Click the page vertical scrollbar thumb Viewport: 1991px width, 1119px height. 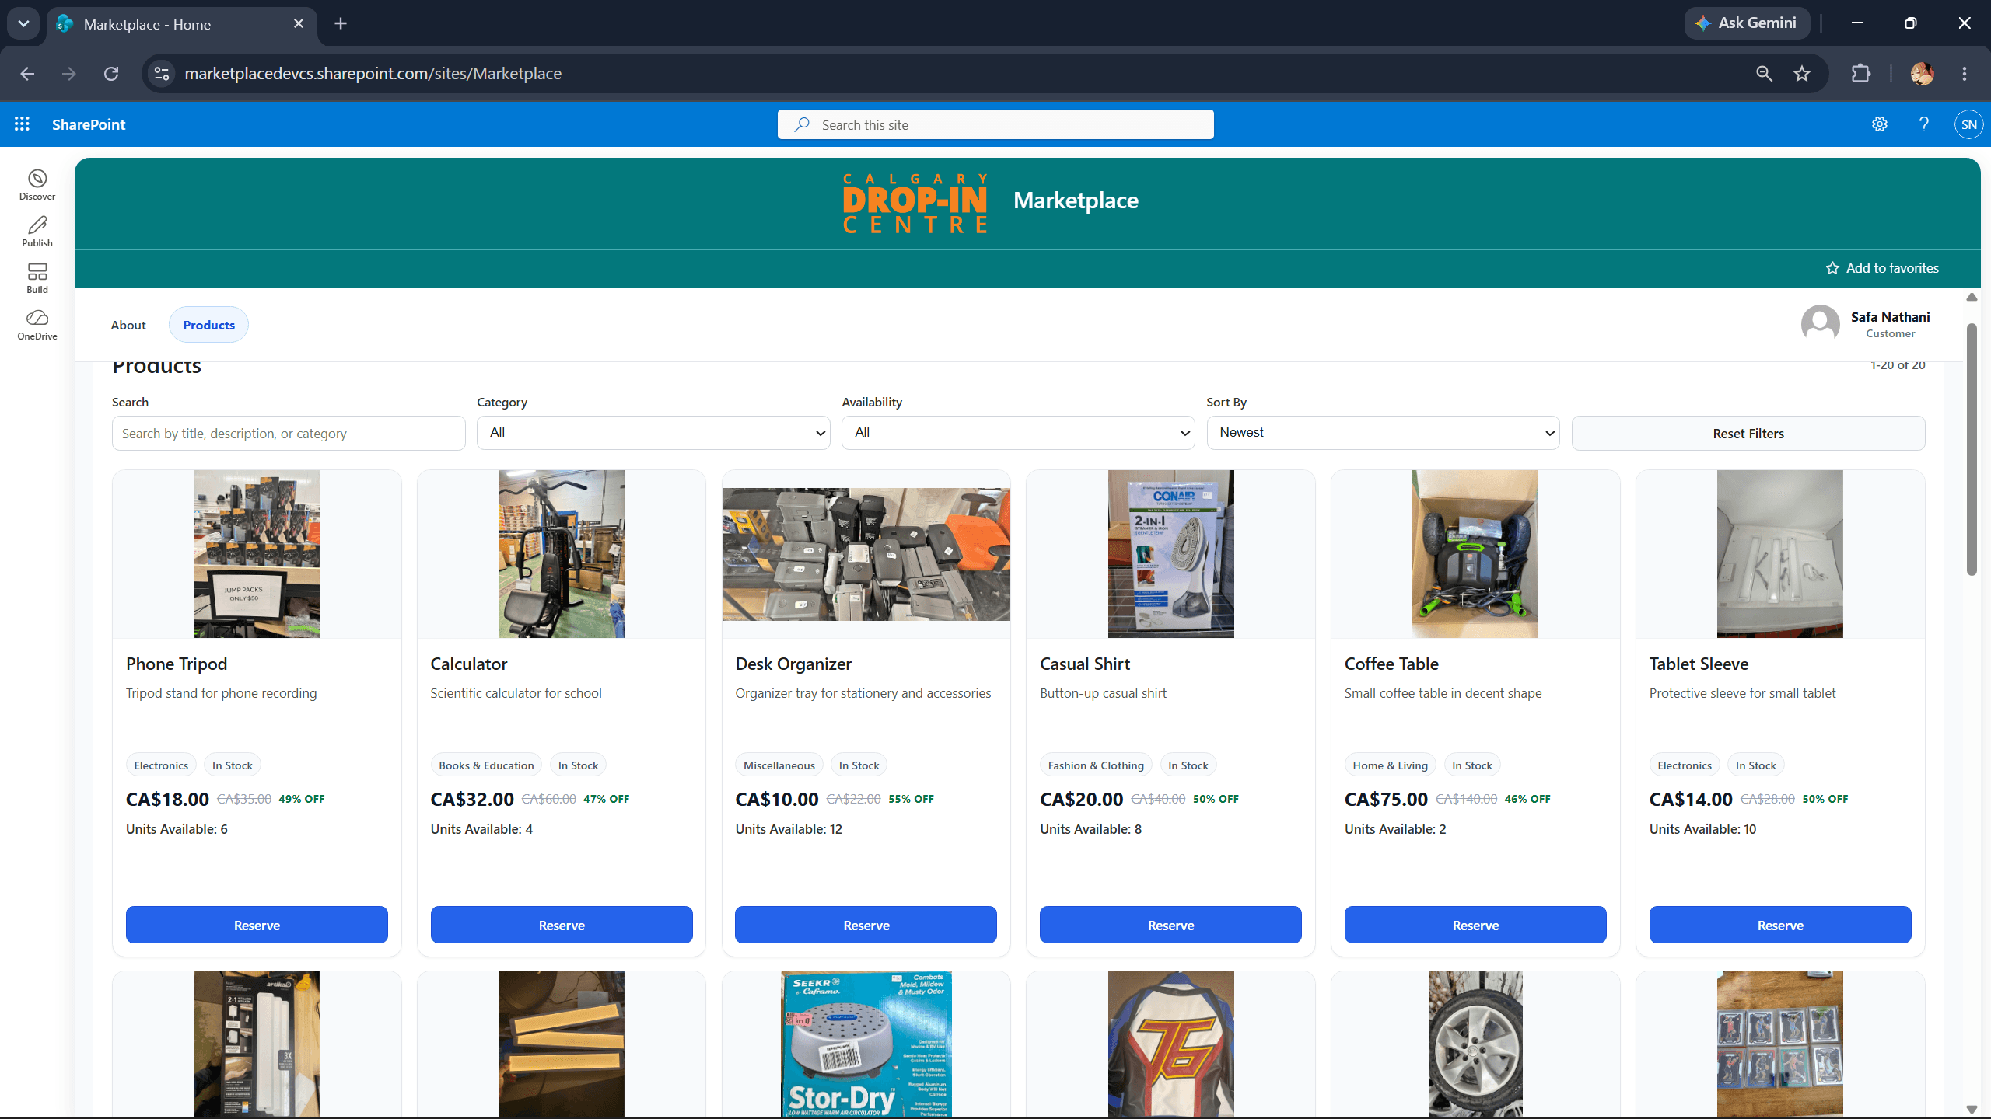(1972, 449)
